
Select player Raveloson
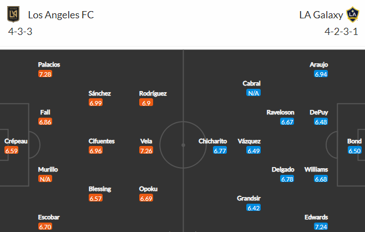click(x=280, y=112)
